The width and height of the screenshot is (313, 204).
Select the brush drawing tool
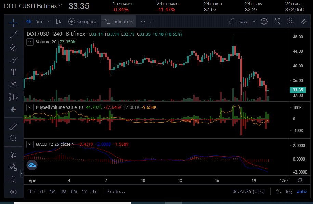(13, 60)
